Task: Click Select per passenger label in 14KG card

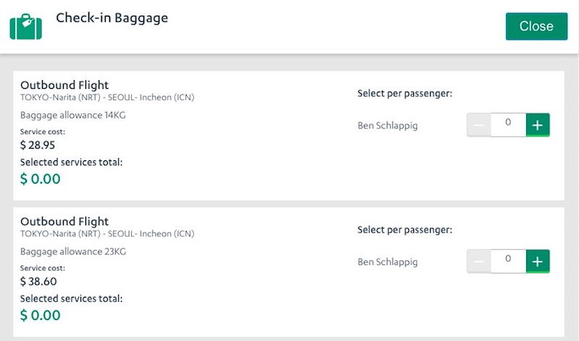Action: 405,94
